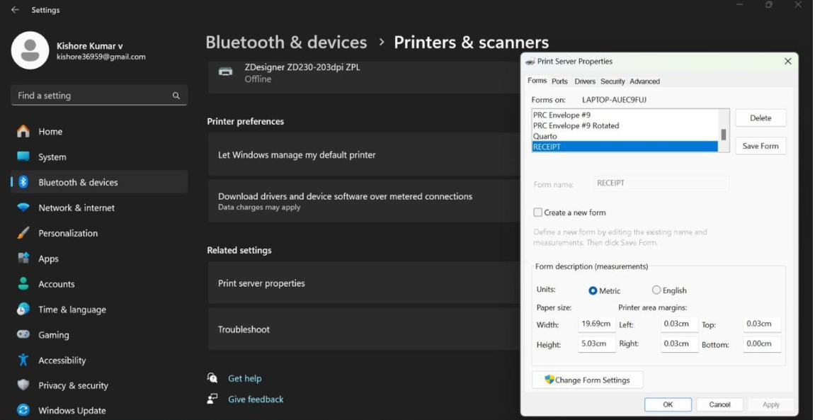Switch to the Security tab

pyautogui.click(x=612, y=81)
